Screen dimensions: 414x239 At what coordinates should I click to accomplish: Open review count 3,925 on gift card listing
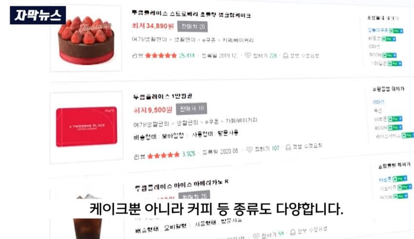click(x=189, y=154)
